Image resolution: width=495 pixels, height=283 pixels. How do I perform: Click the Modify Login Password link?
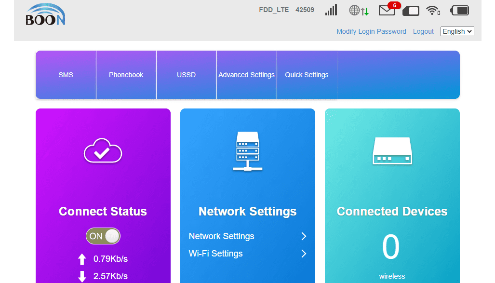tap(371, 31)
